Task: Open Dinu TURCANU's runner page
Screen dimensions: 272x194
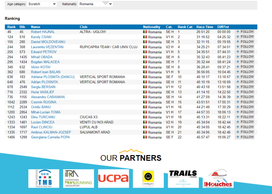Action: tap(43, 117)
